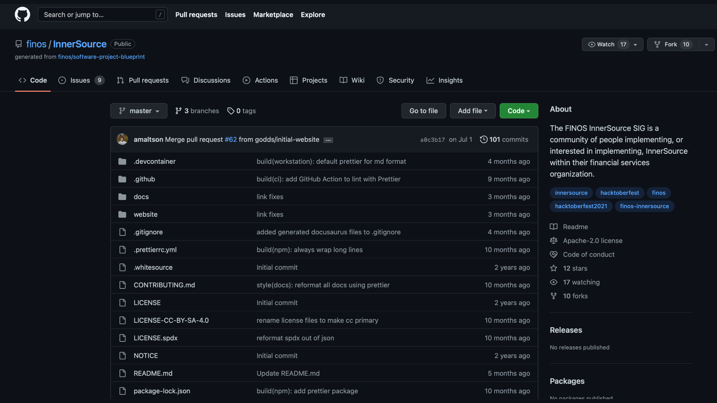Click the innersource topic tag
The height and width of the screenshot is (403, 717).
[571, 193]
